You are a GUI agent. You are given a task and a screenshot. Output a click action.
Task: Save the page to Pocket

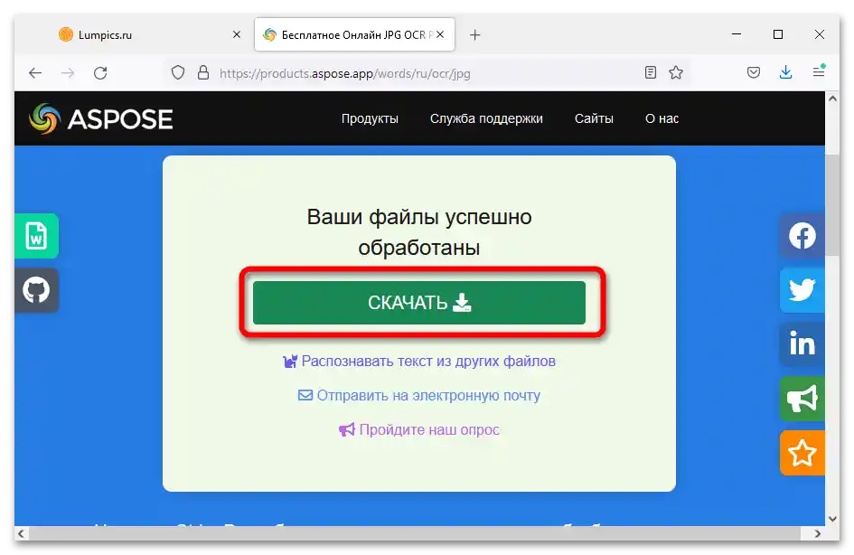coord(754,72)
